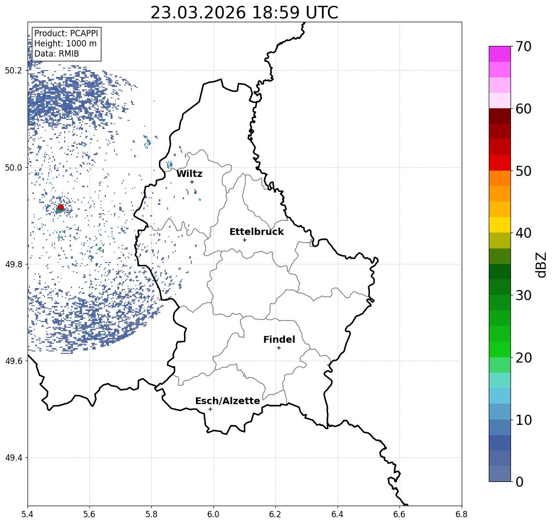Click the latitude tick label 50.2
Image resolution: width=553 pixels, height=524 pixels.
14,70
